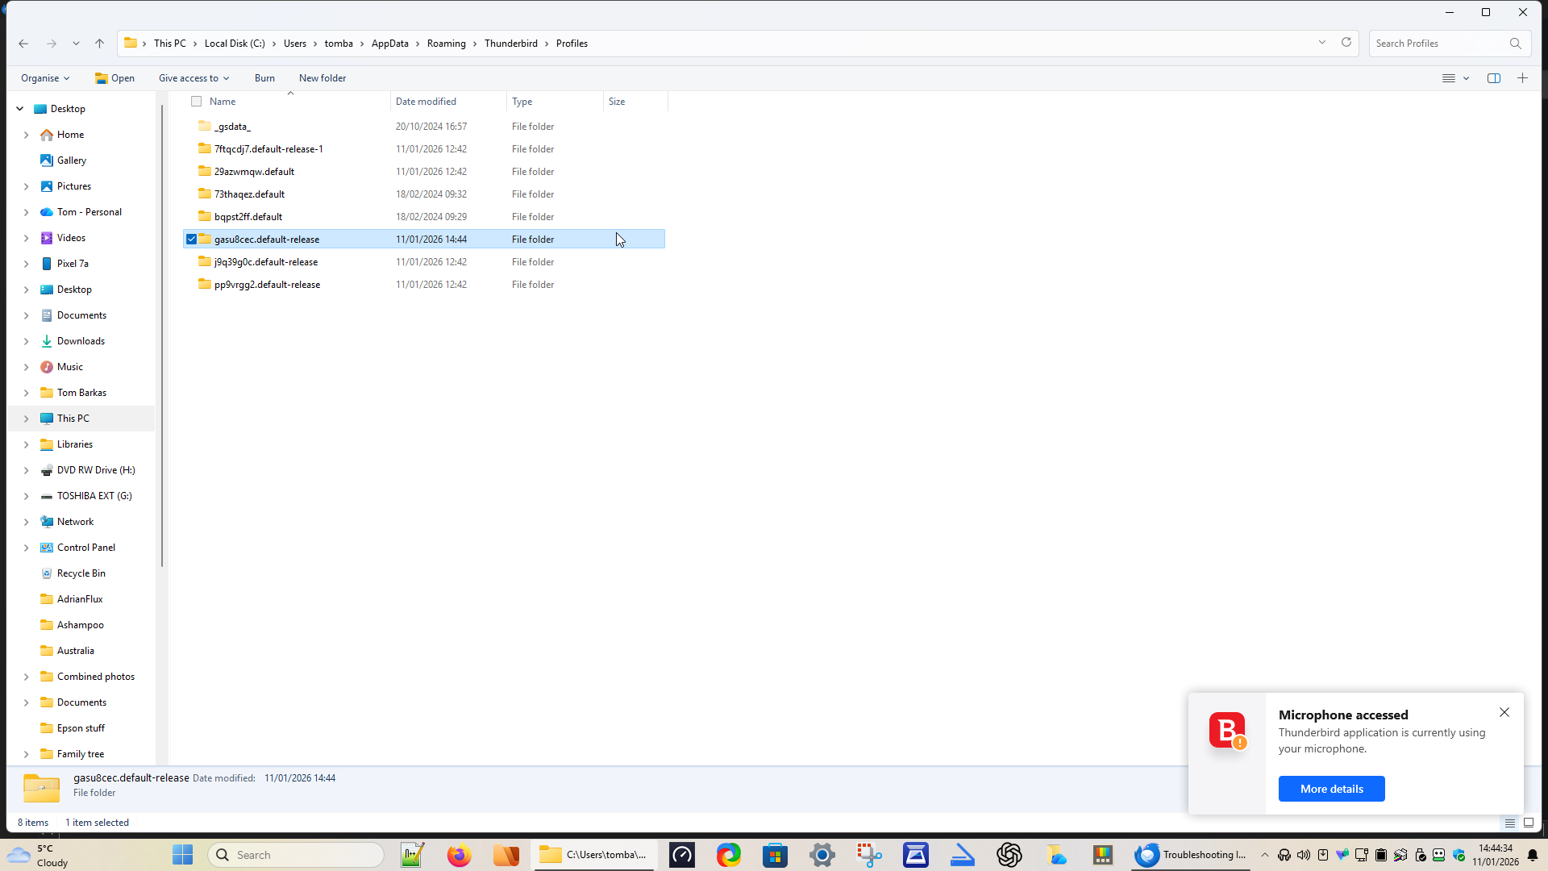
Task: Open the Organise menu
Action: coord(45,78)
